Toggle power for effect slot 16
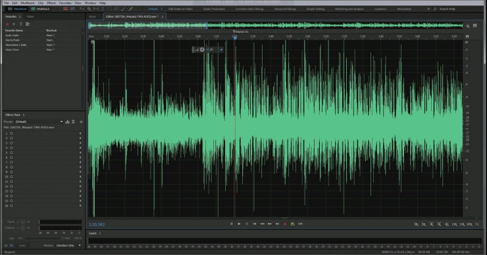Screen dimensions: 487x255 [11, 206]
